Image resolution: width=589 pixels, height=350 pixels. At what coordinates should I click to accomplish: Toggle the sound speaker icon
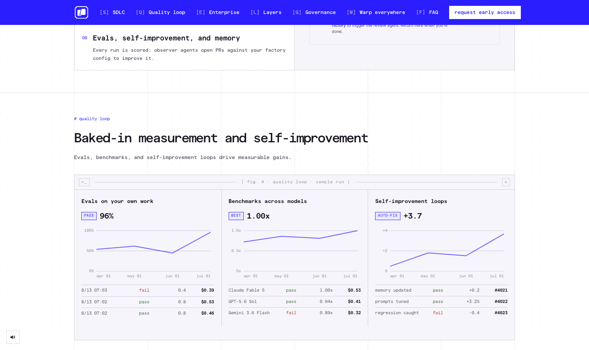pos(13,337)
